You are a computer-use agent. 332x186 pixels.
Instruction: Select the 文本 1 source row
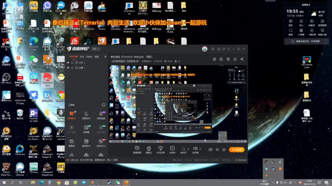pos(86,63)
